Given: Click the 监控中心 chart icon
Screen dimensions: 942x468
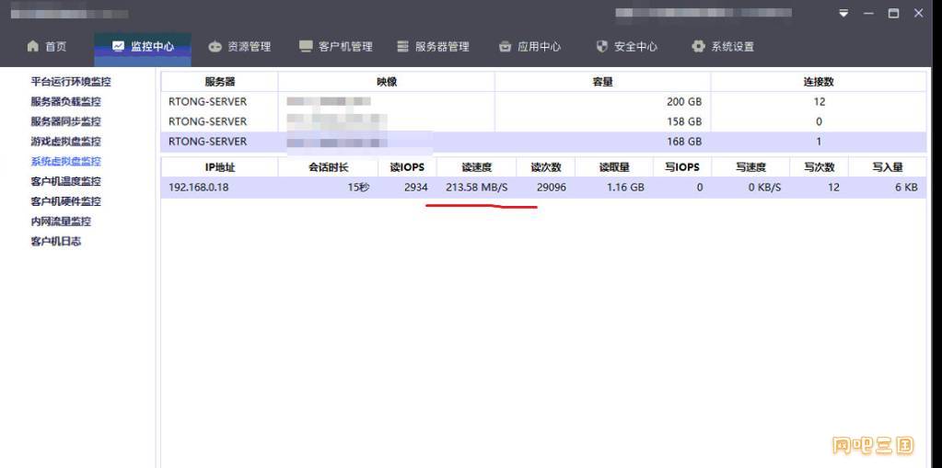Looking at the screenshot, I should (x=119, y=46).
